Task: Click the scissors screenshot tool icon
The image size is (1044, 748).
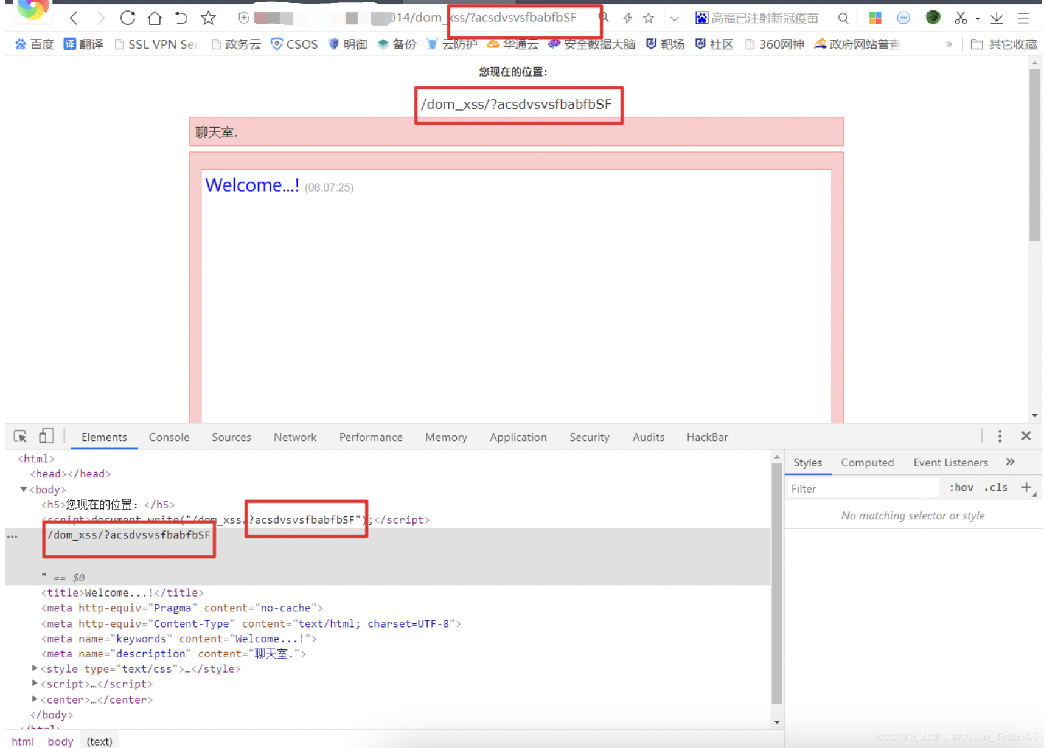Action: pyautogui.click(x=961, y=18)
